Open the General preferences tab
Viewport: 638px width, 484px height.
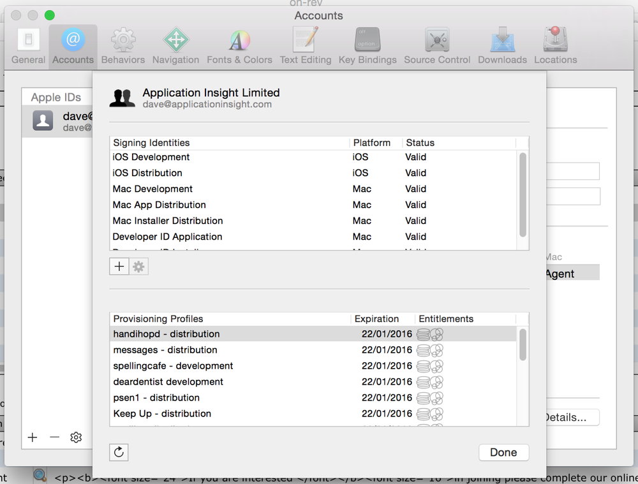tap(28, 46)
